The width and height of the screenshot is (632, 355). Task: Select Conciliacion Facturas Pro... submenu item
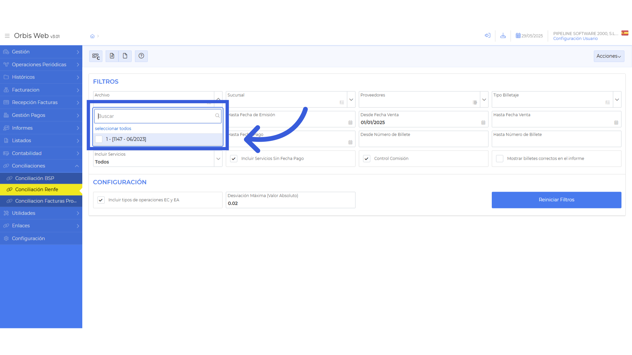(41, 201)
